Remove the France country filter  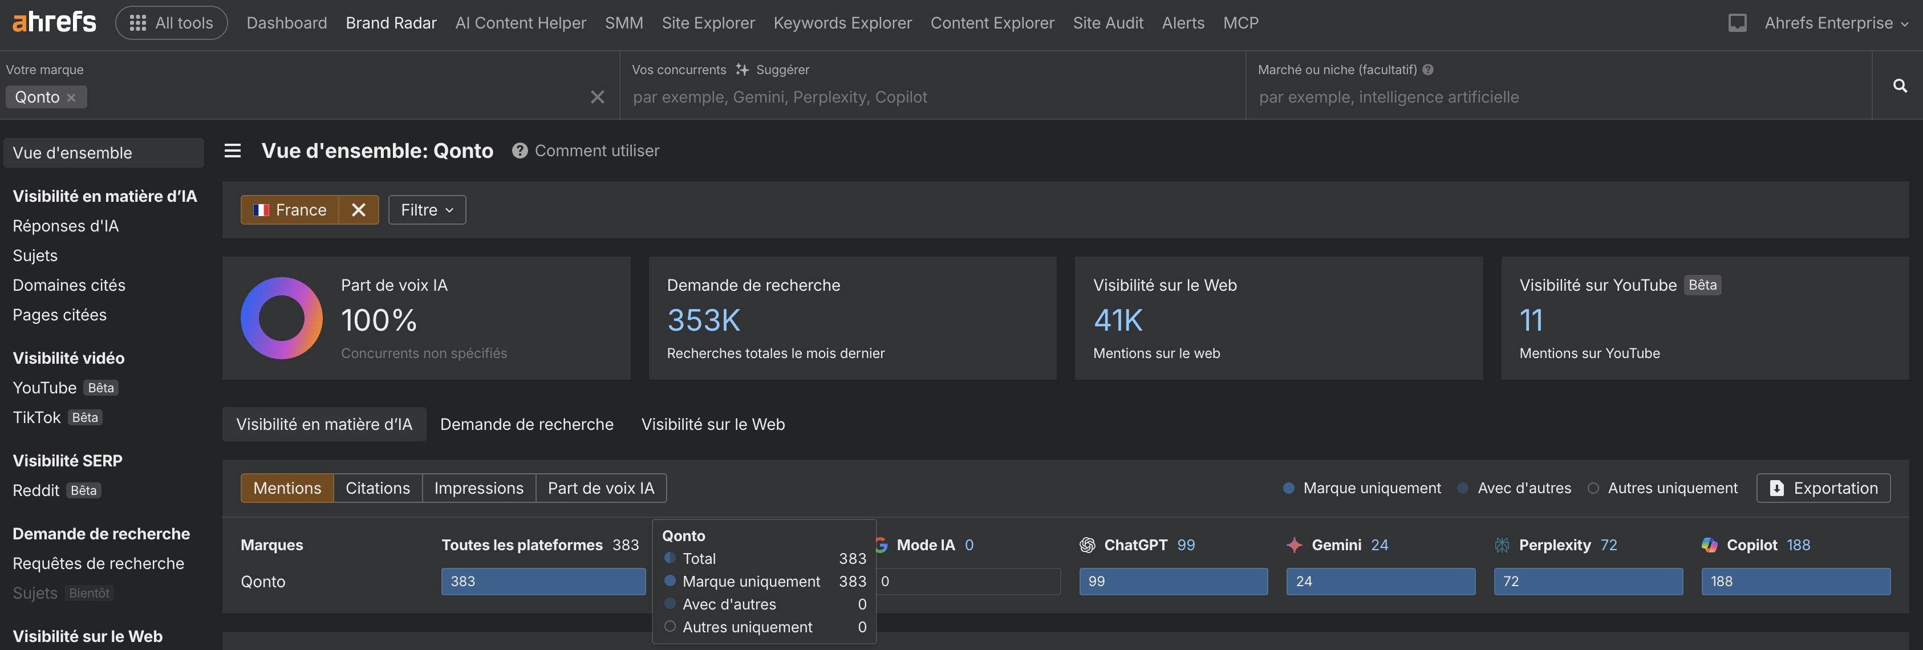358,210
